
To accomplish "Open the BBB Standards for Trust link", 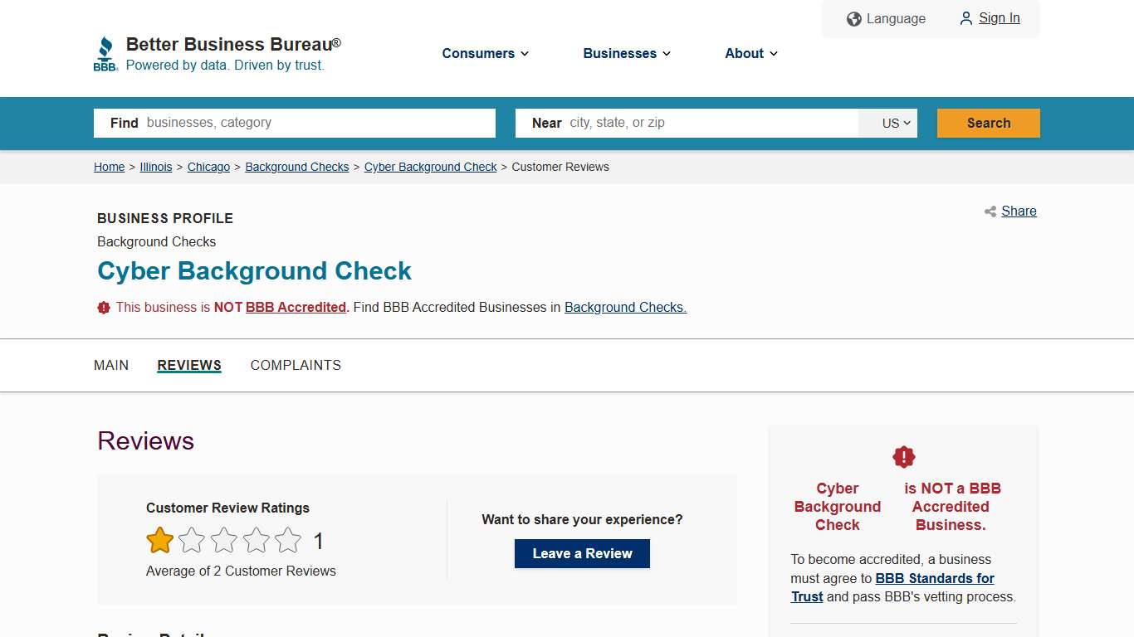I will click(x=934, y=578).
